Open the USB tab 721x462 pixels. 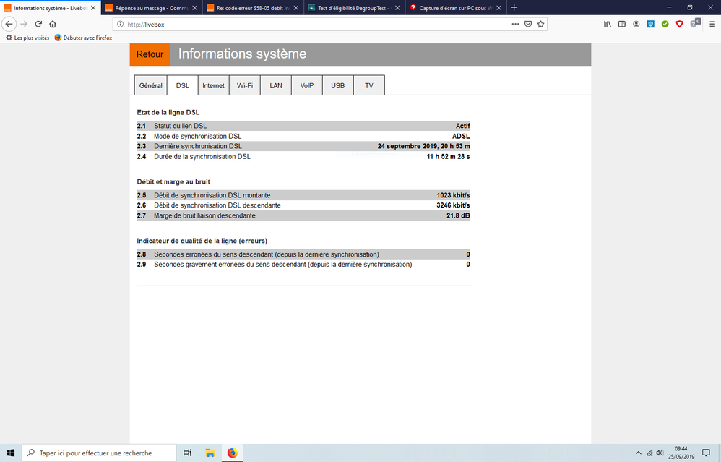tap(338, 85)
